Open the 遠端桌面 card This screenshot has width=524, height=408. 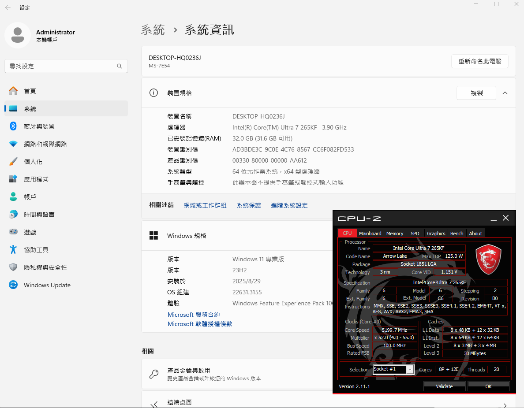pos(329,402)
